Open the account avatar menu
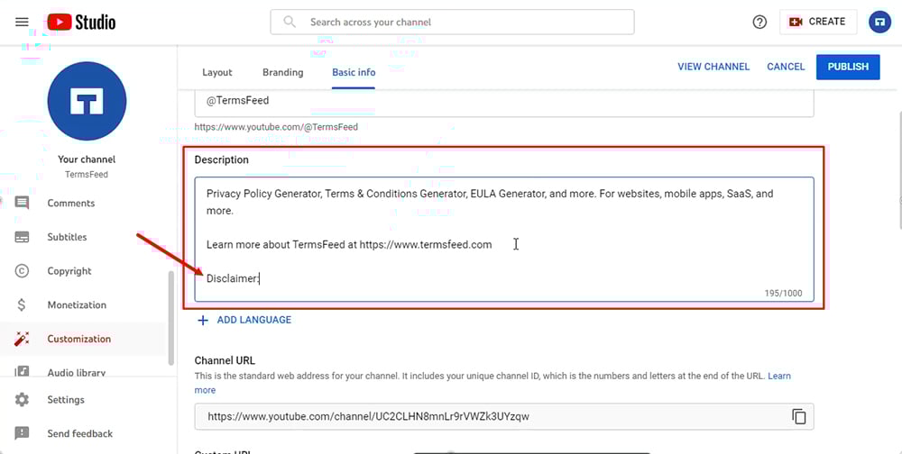Viewport: 902px width, 454px height. click(x=879, y=22)
